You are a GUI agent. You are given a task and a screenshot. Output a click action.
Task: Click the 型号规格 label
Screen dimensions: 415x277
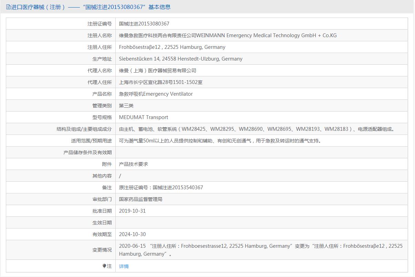click(102, 117)
